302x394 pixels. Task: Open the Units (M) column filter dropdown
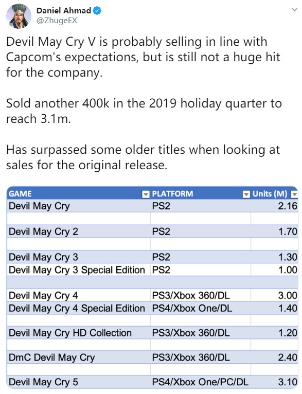click(294, 194)
